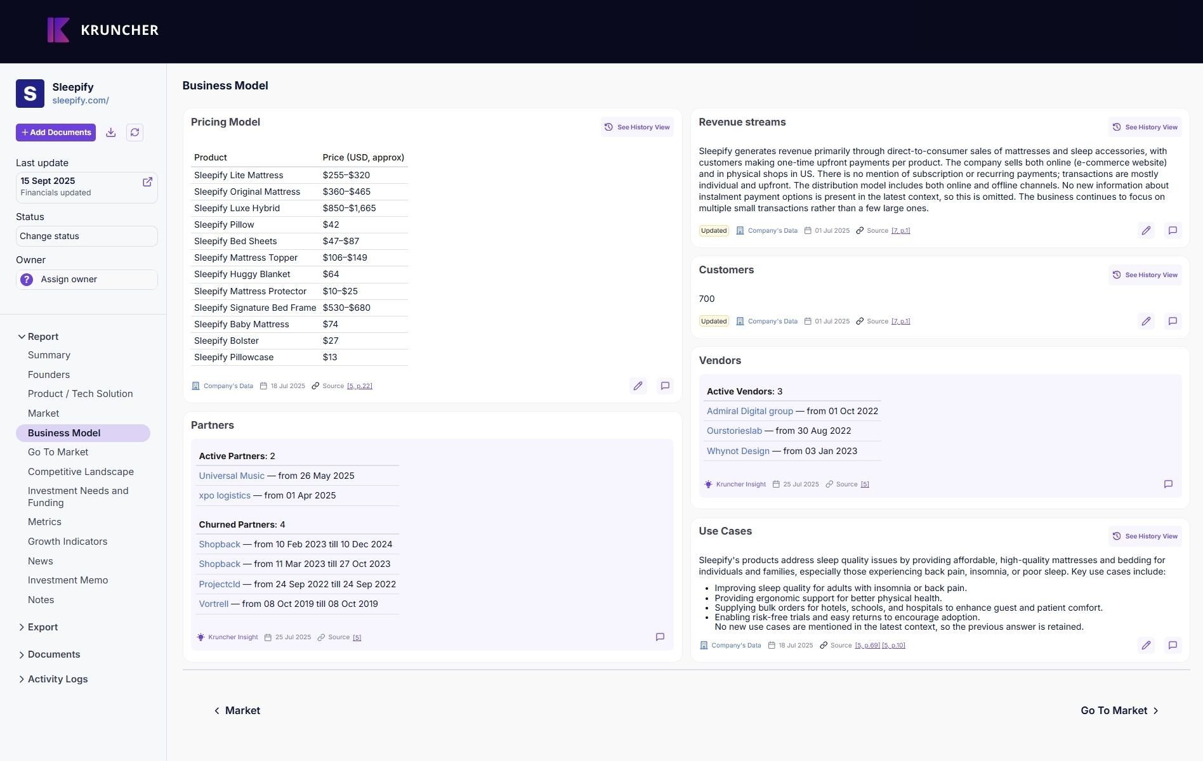Click the download icon beside Add Documents
This screenshot has height=761, width=1203.
pyautogui.click(x=111, y=133)
